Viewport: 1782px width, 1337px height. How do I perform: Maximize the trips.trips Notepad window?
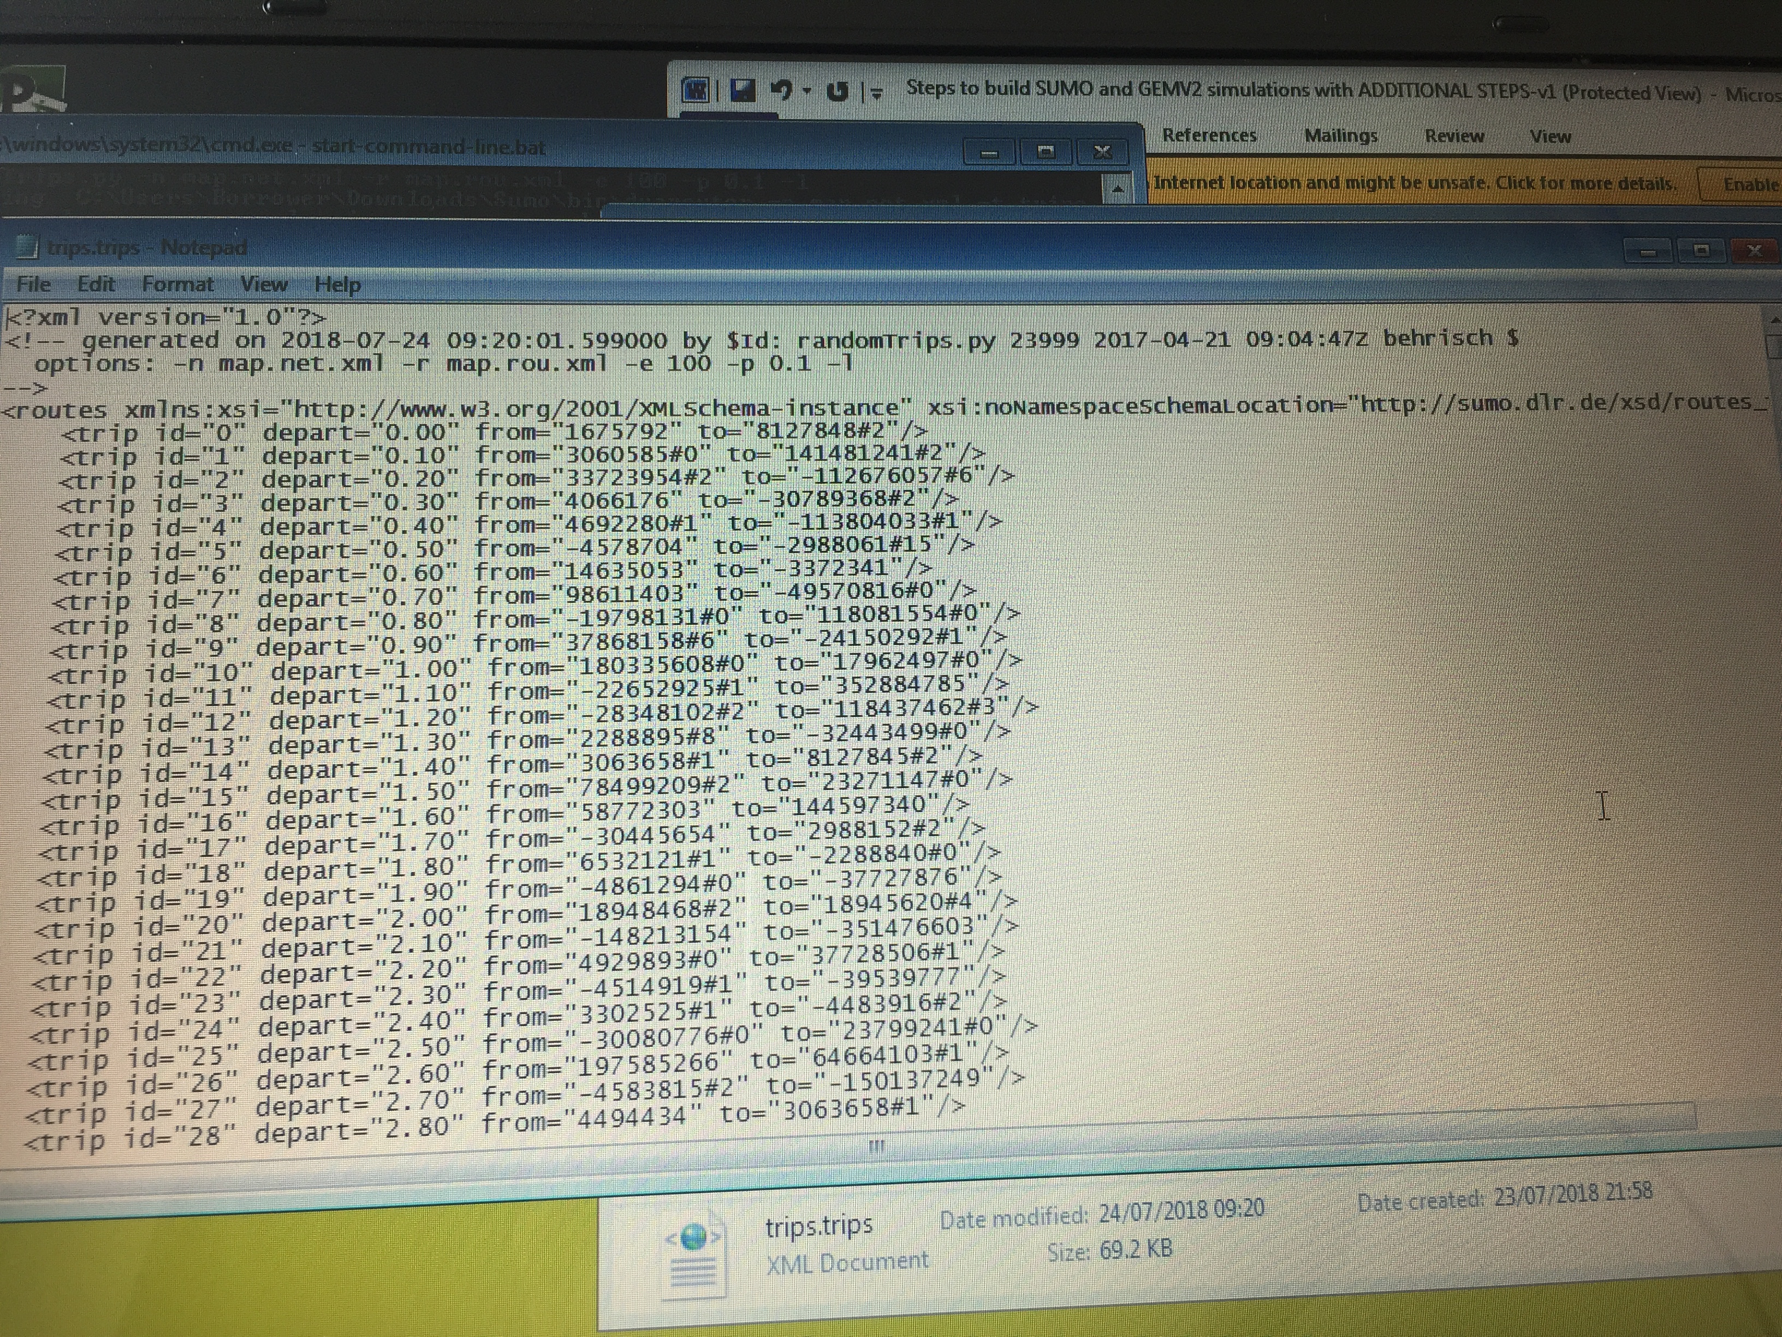[1701, 251]
